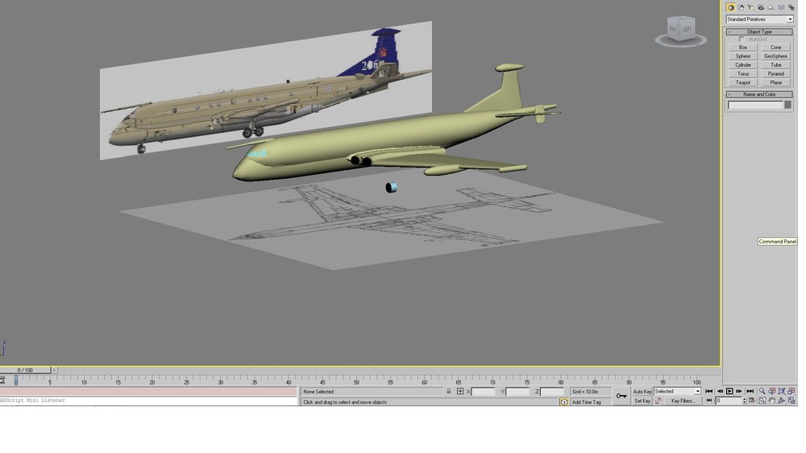Toggle the selection lock icon

449,391
